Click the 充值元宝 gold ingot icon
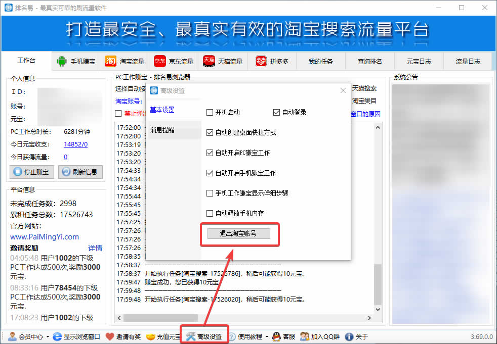Image resolution: width=497 pixels, height=344 pixels. point(150,337)
